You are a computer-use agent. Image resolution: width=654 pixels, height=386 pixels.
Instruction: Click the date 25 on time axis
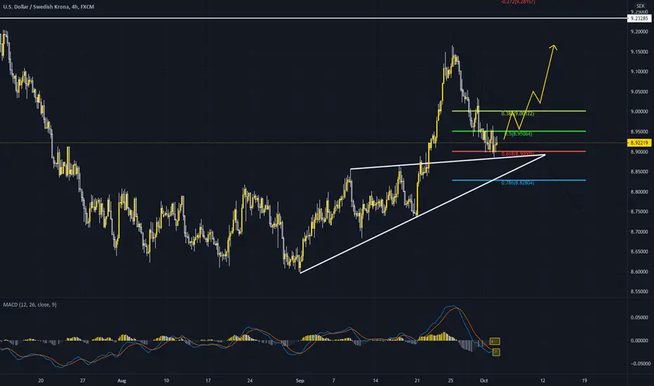click(x=451, y=380)
